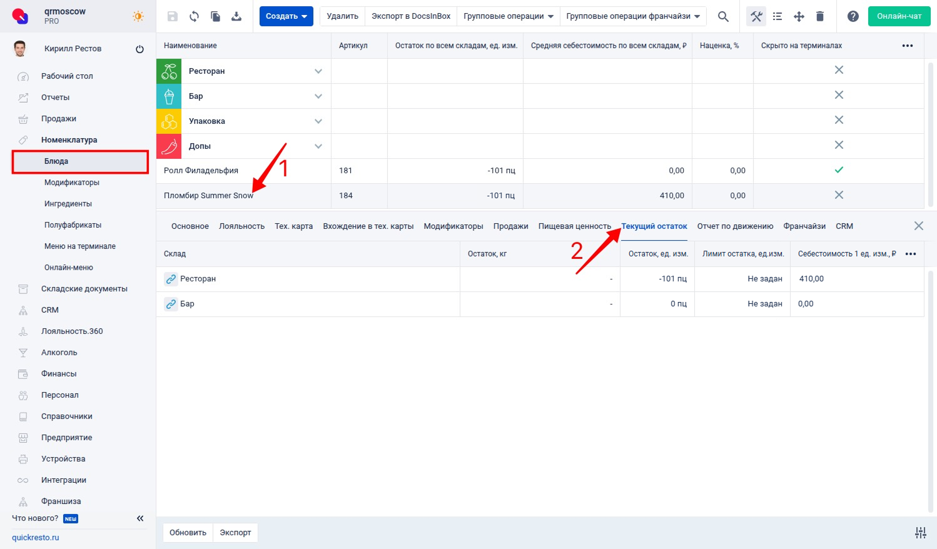Click the yellow Упаковка category swatch
Viewport: 937px width, 549px height.
point(169,121)
